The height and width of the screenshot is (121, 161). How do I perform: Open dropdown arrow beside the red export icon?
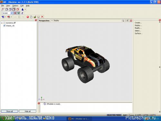pos(11,17)
